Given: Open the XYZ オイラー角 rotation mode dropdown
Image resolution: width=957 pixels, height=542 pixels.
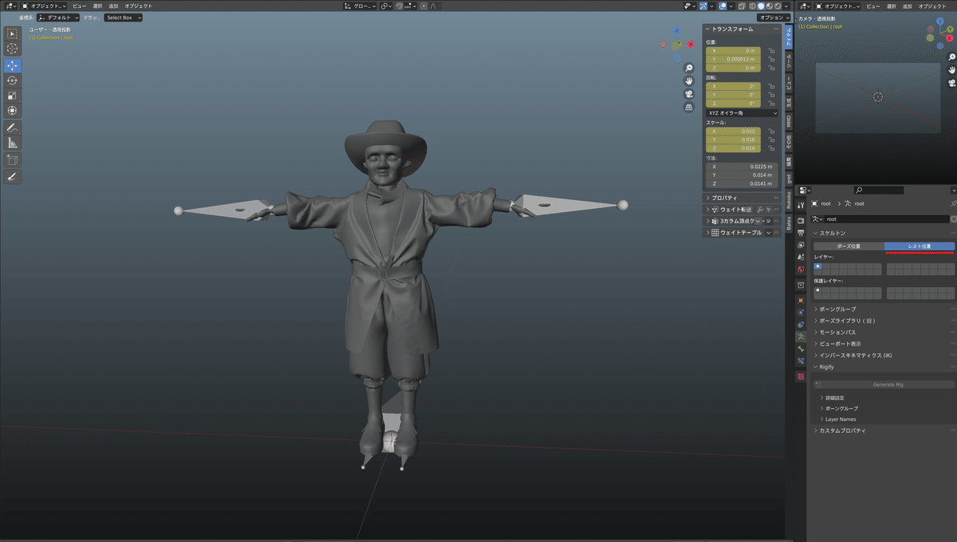Looking at the screenshot, I should coord(742,112).
